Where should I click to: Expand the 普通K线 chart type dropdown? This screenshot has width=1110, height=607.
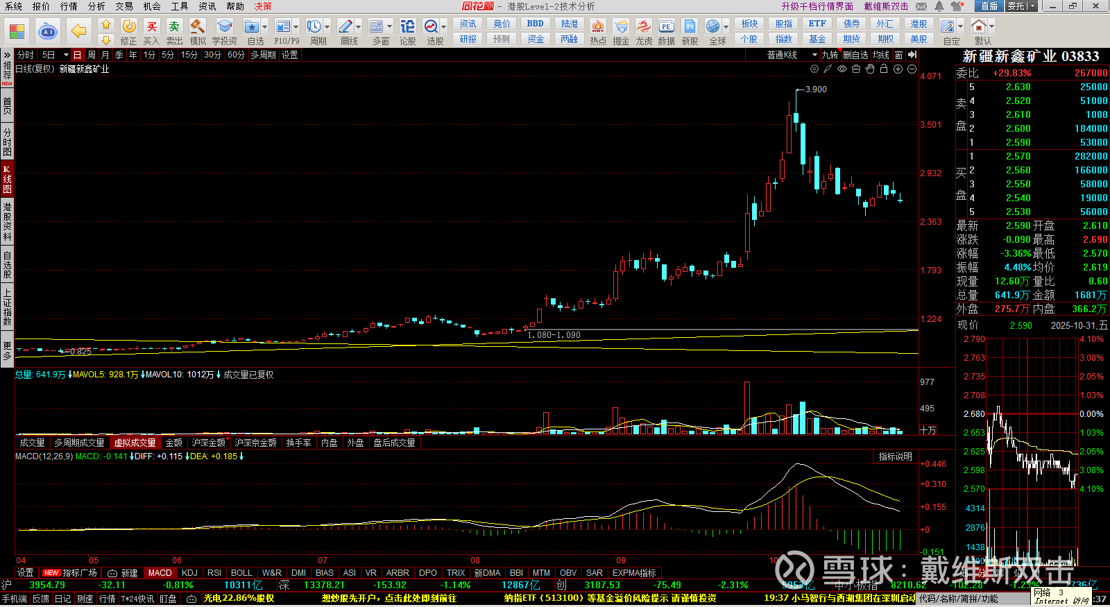pyautogui.click(x=814, y=55)
